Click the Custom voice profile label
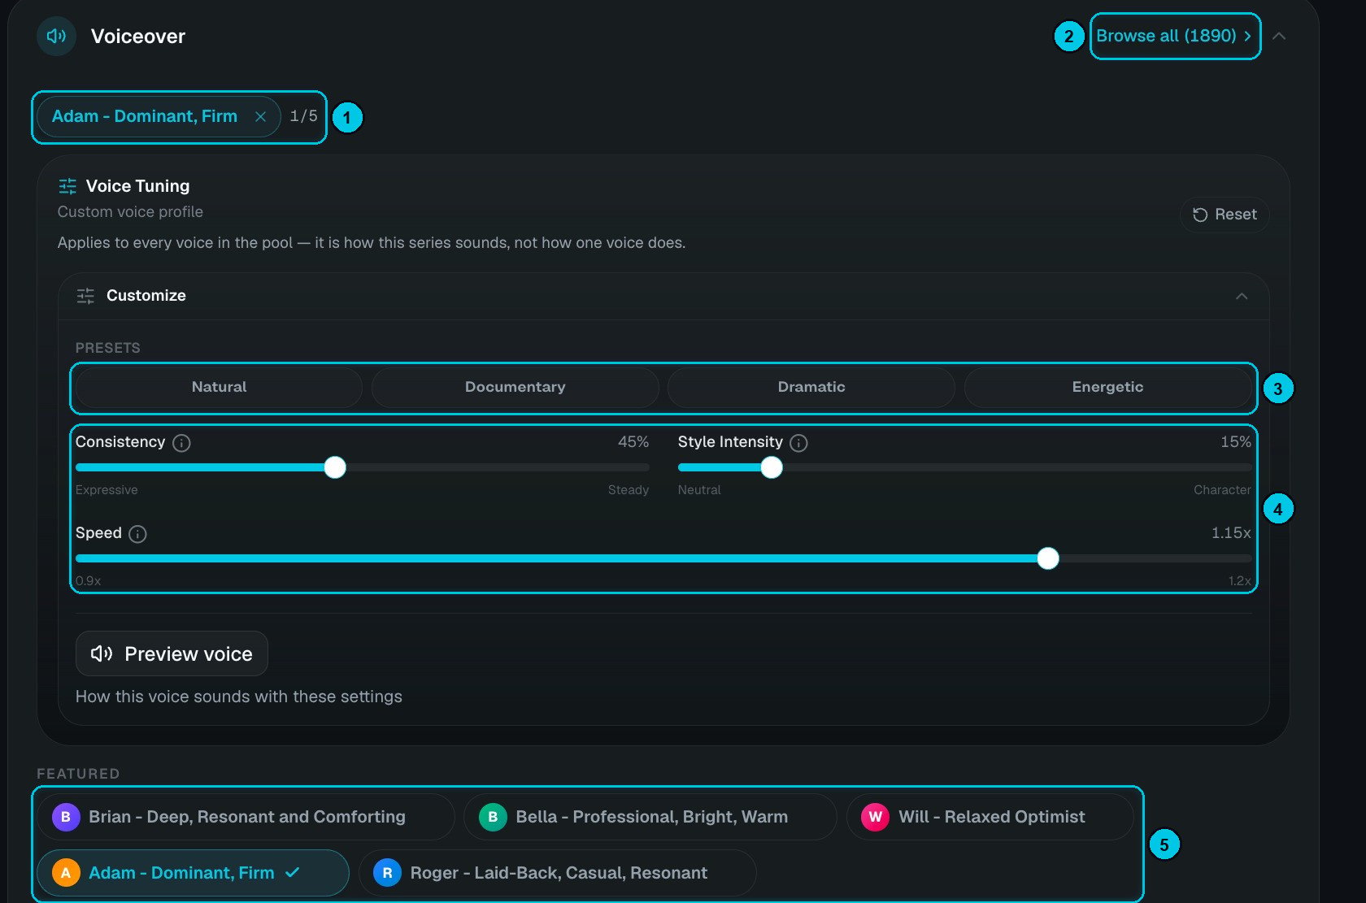The width and height of the screenshot is (1366, 903). point(130,212)
